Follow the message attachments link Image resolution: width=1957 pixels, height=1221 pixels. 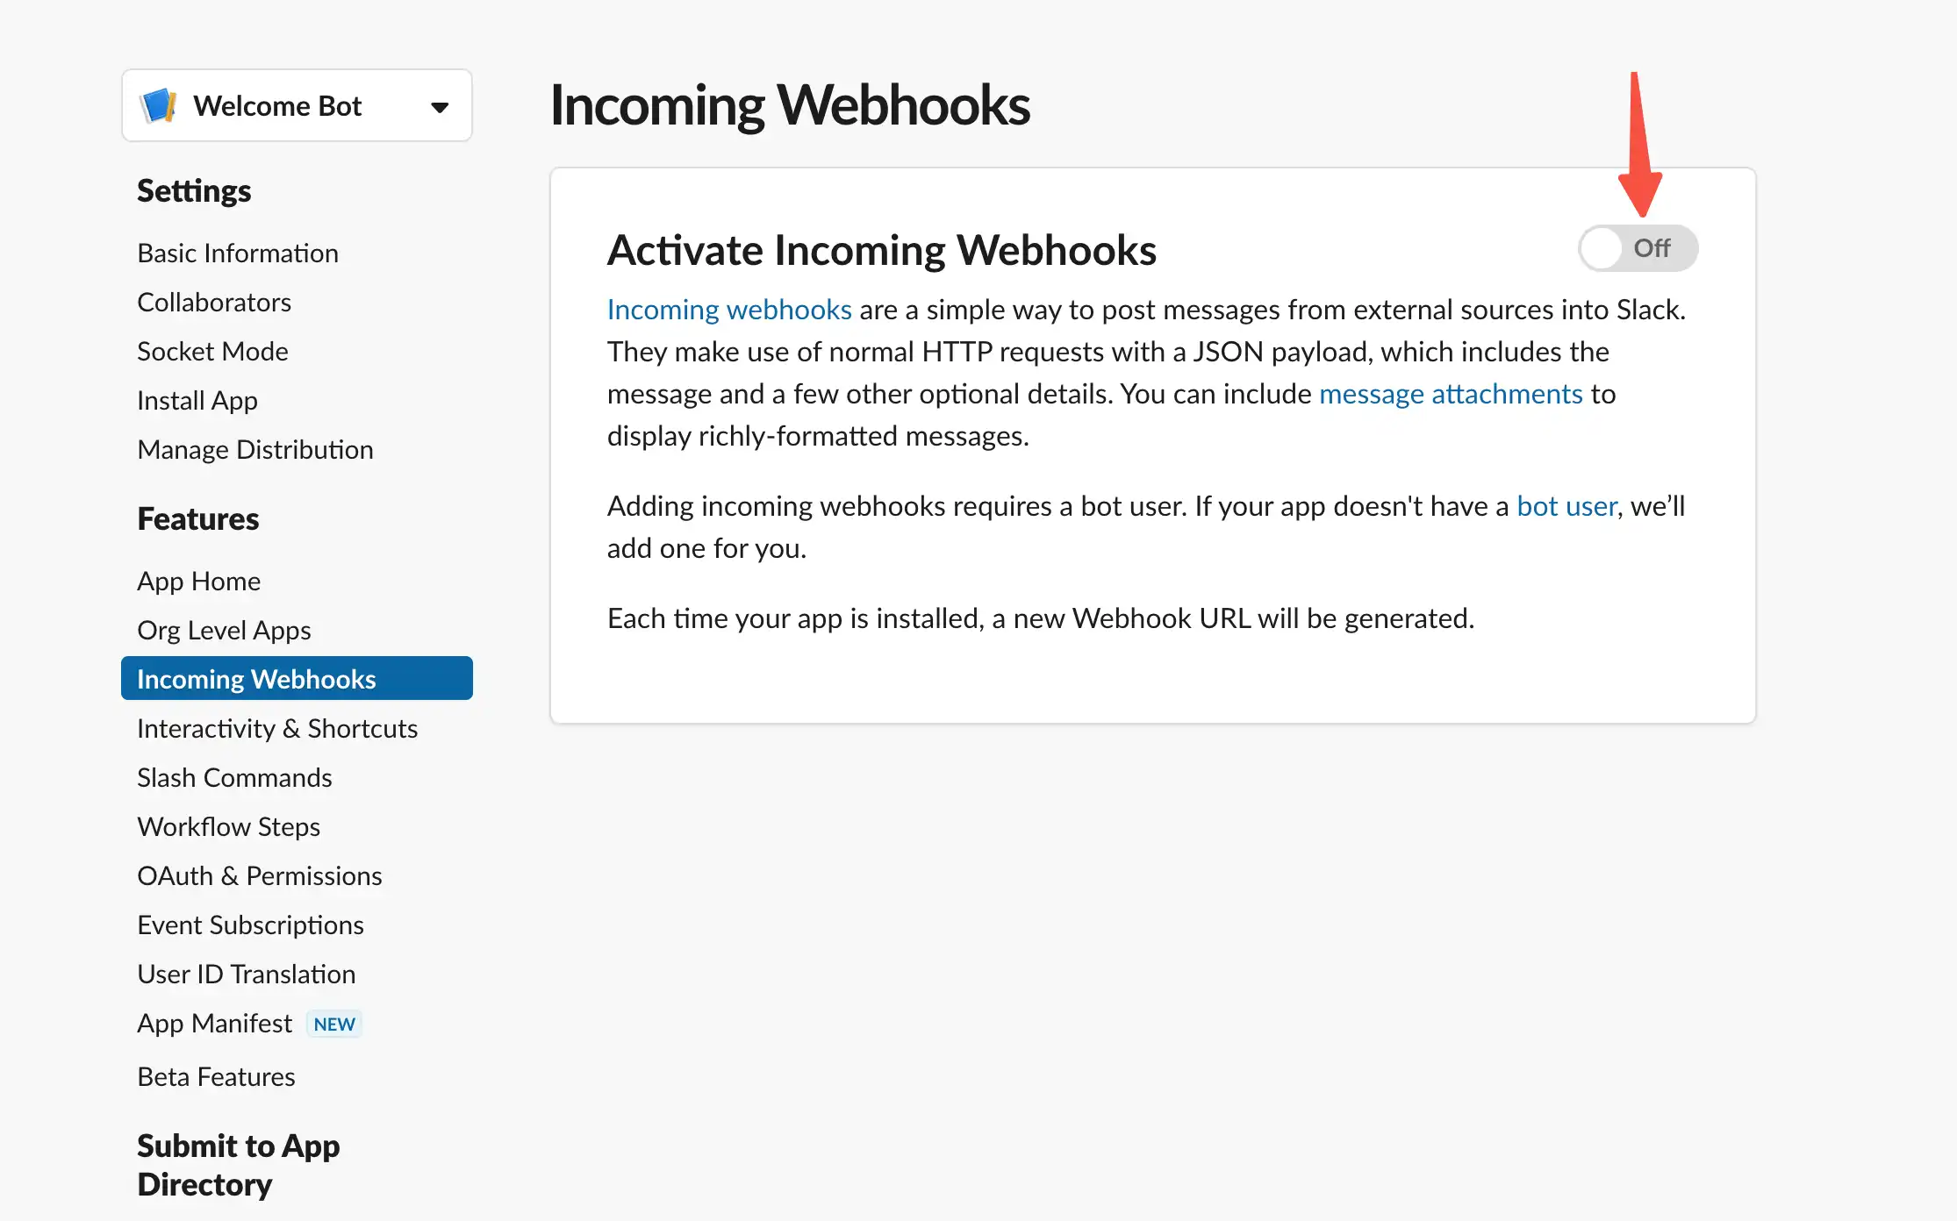pos(1451,394)
